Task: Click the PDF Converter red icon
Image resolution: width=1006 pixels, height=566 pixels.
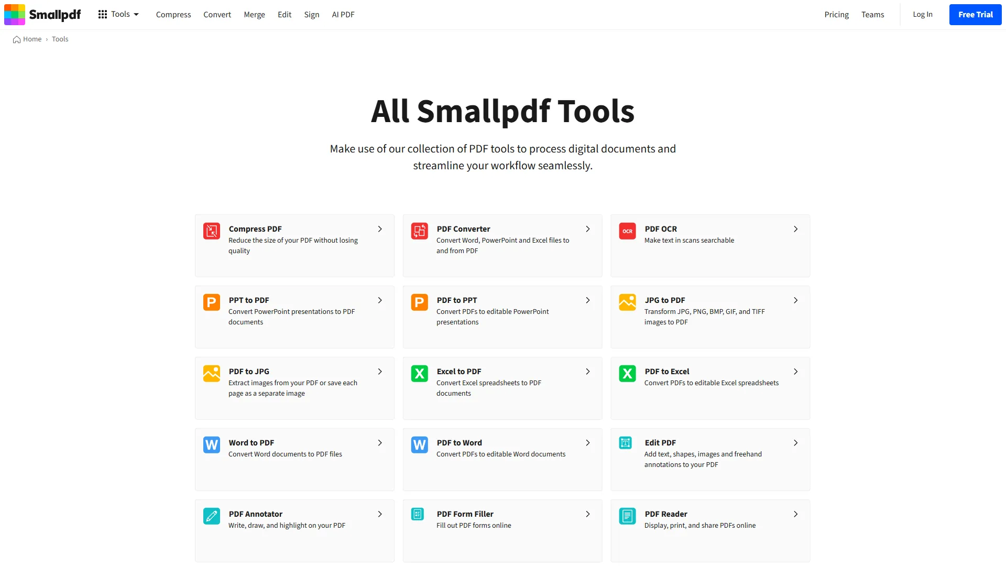Action: [x=420, y=231]
